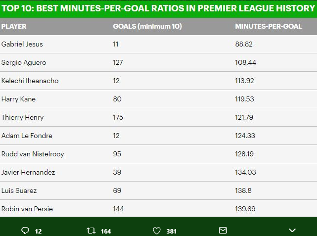317x236 pixels.
Task: Click the Harry Kane table entry
Action: (18, 99)
